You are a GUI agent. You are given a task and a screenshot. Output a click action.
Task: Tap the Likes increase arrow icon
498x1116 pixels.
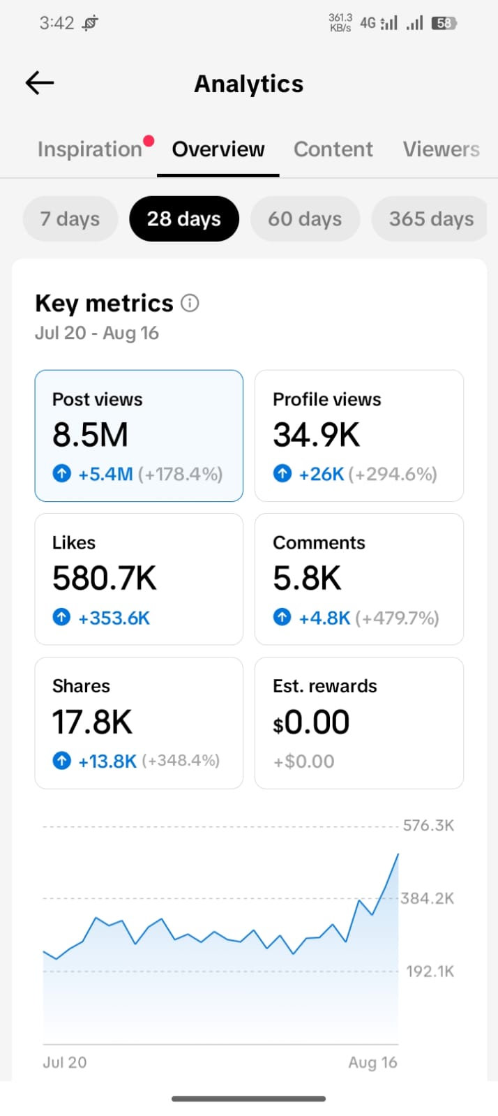pos(62,618)
